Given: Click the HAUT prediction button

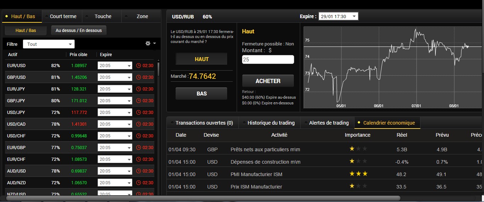Looking at the screenshot, I should [x=202, y=59].
